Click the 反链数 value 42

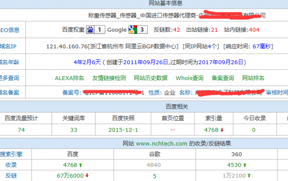177,30
